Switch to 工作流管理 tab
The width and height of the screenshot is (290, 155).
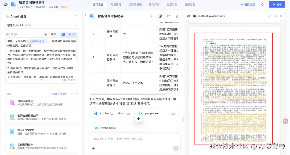pos(135,5)
